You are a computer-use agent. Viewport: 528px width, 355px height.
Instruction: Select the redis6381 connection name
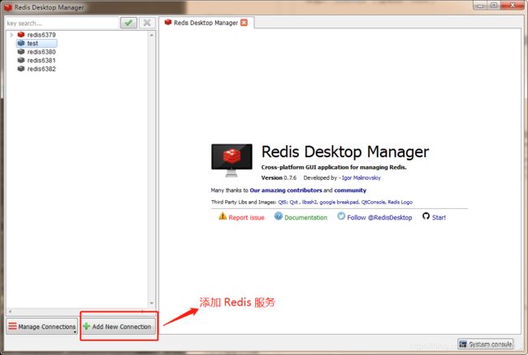[41, 60]
